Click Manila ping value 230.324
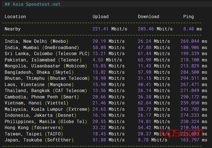 coord(190,121)
